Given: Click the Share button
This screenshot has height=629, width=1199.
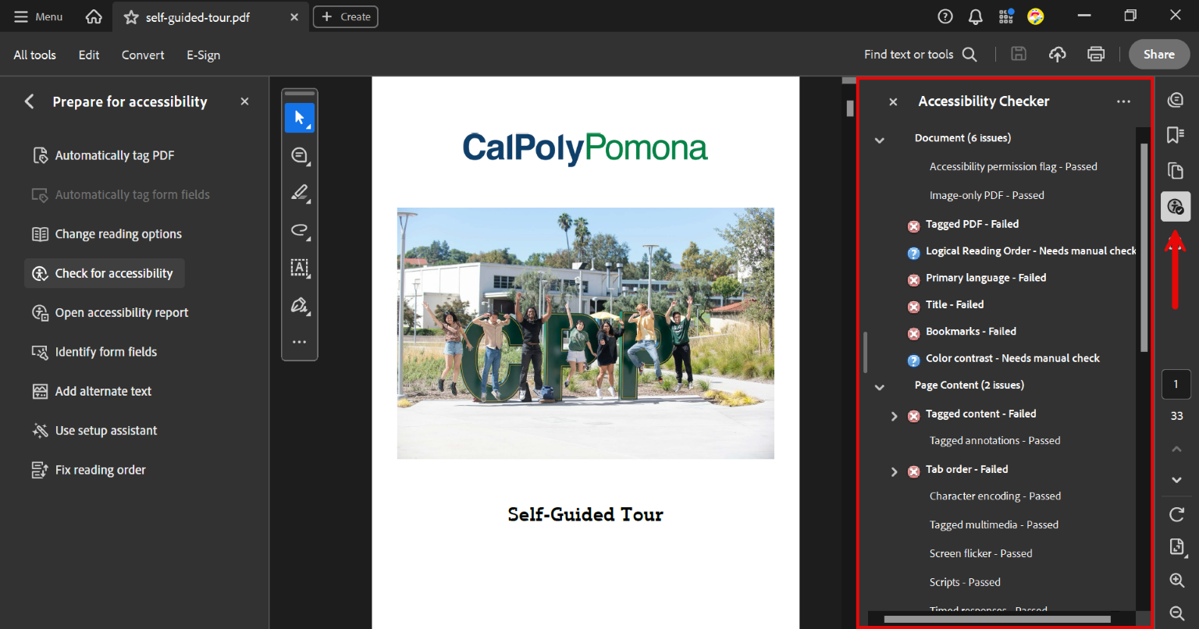Looking at the screenshot, I should click(x=1158, y=54).
